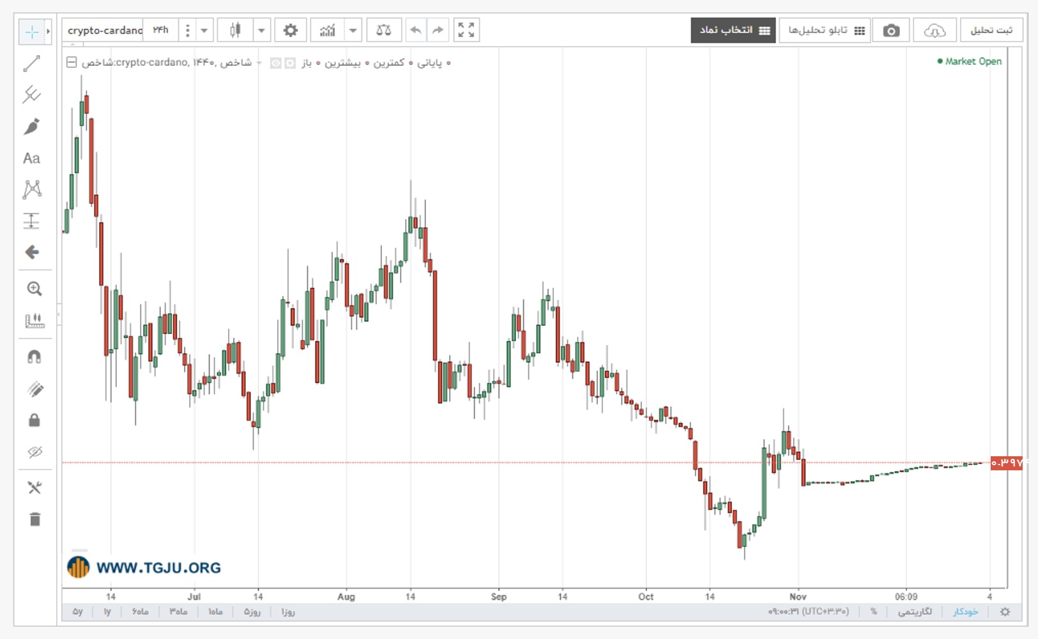Switch to the ۶ماه range
Image resolution: width=1038 pixels, height=639 pixels.
pyautogui.click(x=140, y=612)
